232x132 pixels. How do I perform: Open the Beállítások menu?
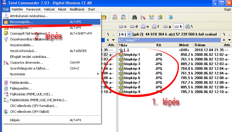pos(77,9)
